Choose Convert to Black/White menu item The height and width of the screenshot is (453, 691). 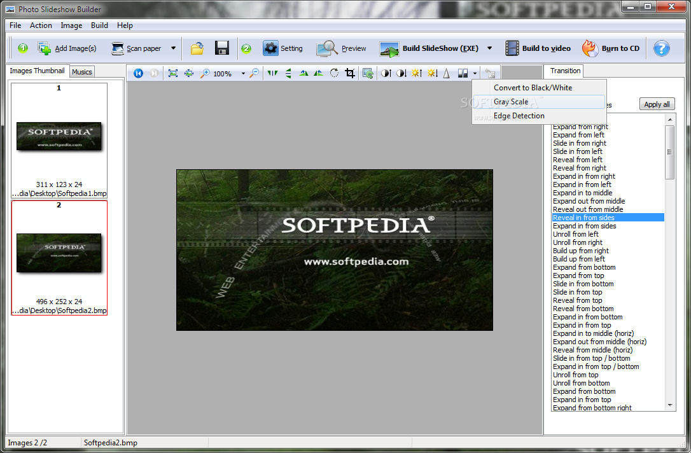pyautogui.click(x=539, y=88)
